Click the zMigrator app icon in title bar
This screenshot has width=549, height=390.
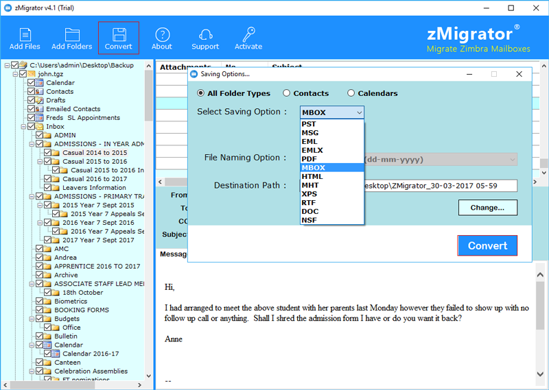click(8, 8)
